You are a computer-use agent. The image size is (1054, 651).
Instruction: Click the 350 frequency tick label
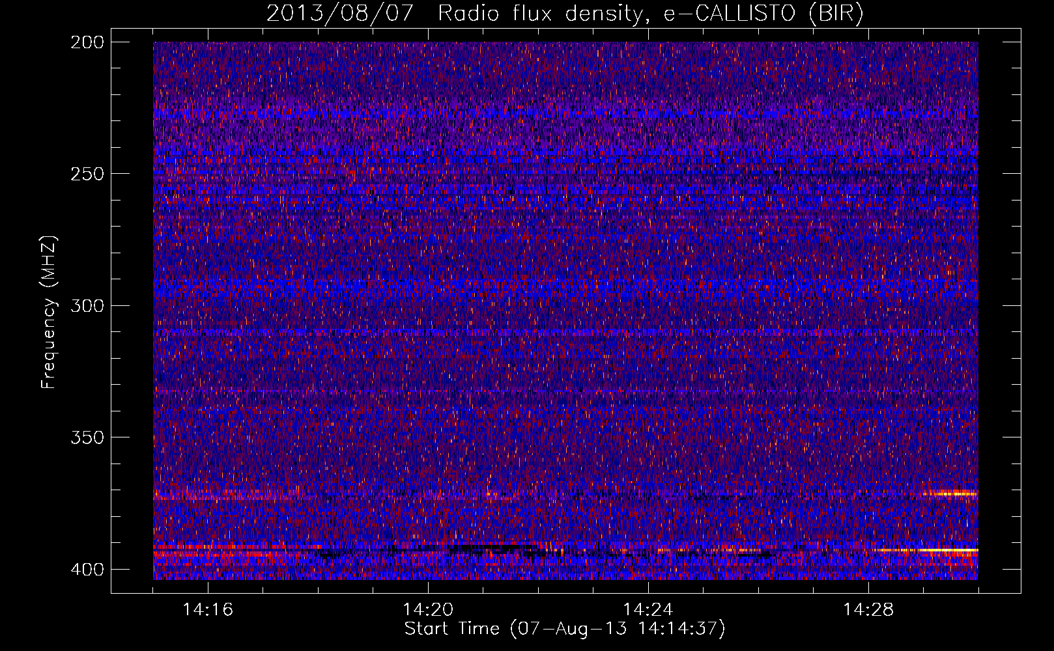point(87,437)
